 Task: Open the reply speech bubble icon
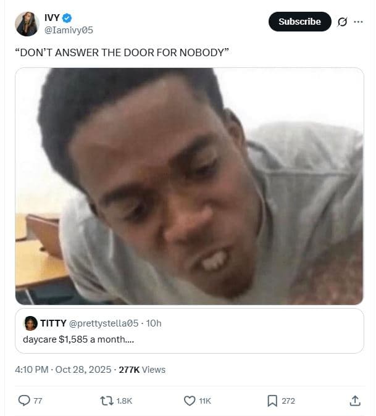(x=24, y=401)
